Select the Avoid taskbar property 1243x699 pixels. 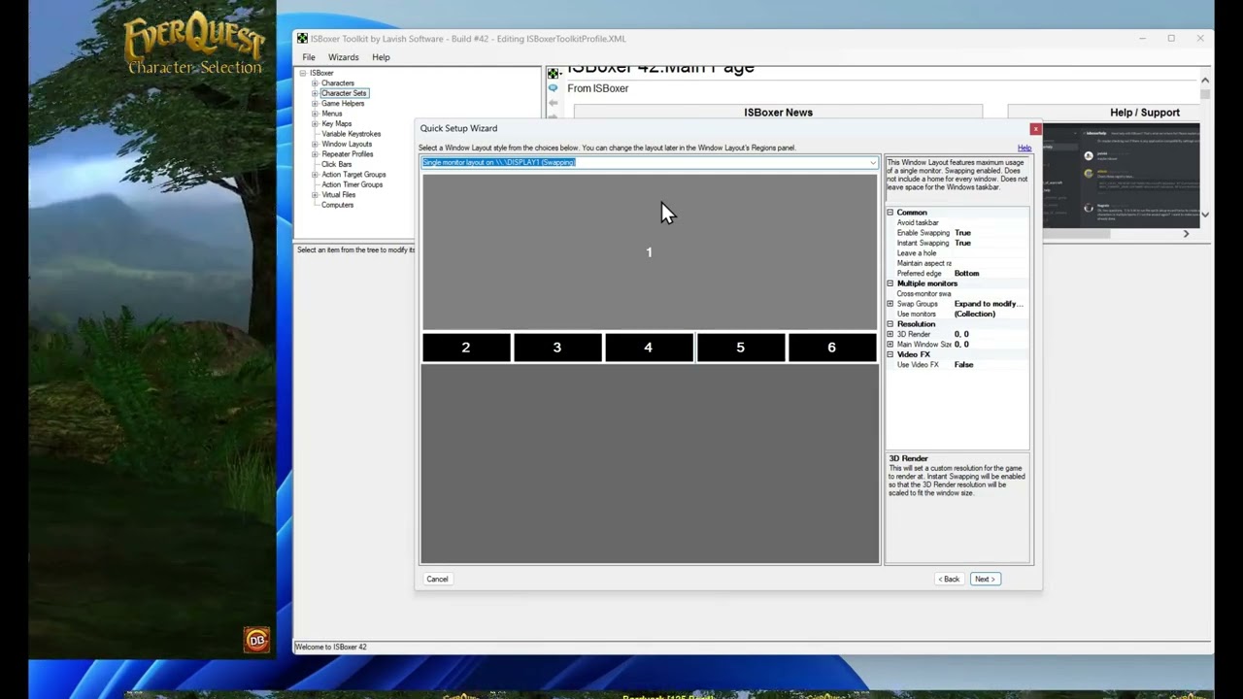(x=918, y=222)
